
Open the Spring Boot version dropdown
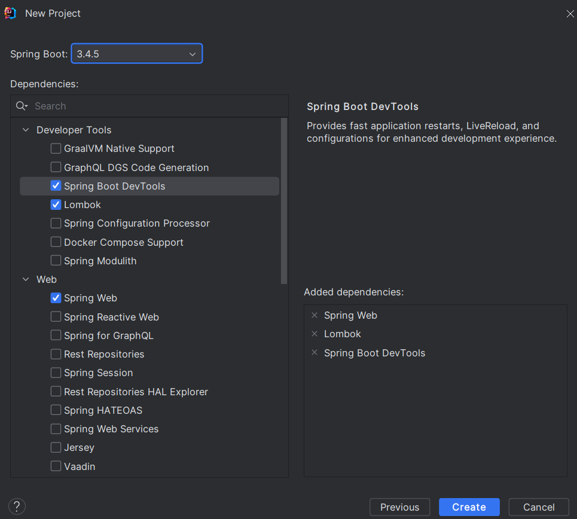[136, 54]
